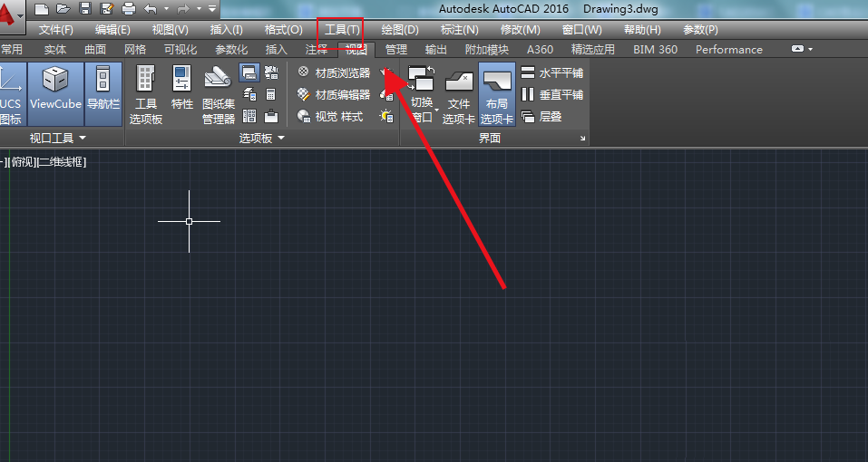Cascade windows with 层叠
Screen dimensions: 868x462
pyautogui.click(x=542, y=117)
